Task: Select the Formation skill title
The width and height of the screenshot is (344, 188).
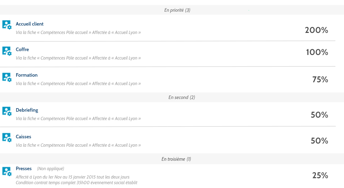Action: coord(26,75)
